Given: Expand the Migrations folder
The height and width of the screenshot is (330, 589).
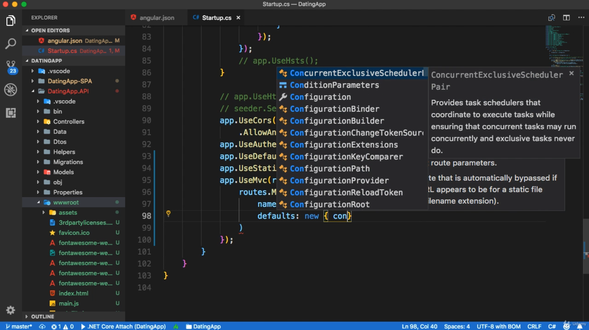Looking at the screenshot, I should pyautogui.click(x=74, y=162).
